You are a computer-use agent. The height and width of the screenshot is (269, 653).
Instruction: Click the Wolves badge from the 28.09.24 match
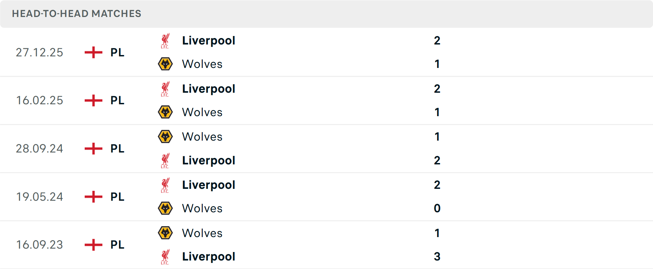166,137
